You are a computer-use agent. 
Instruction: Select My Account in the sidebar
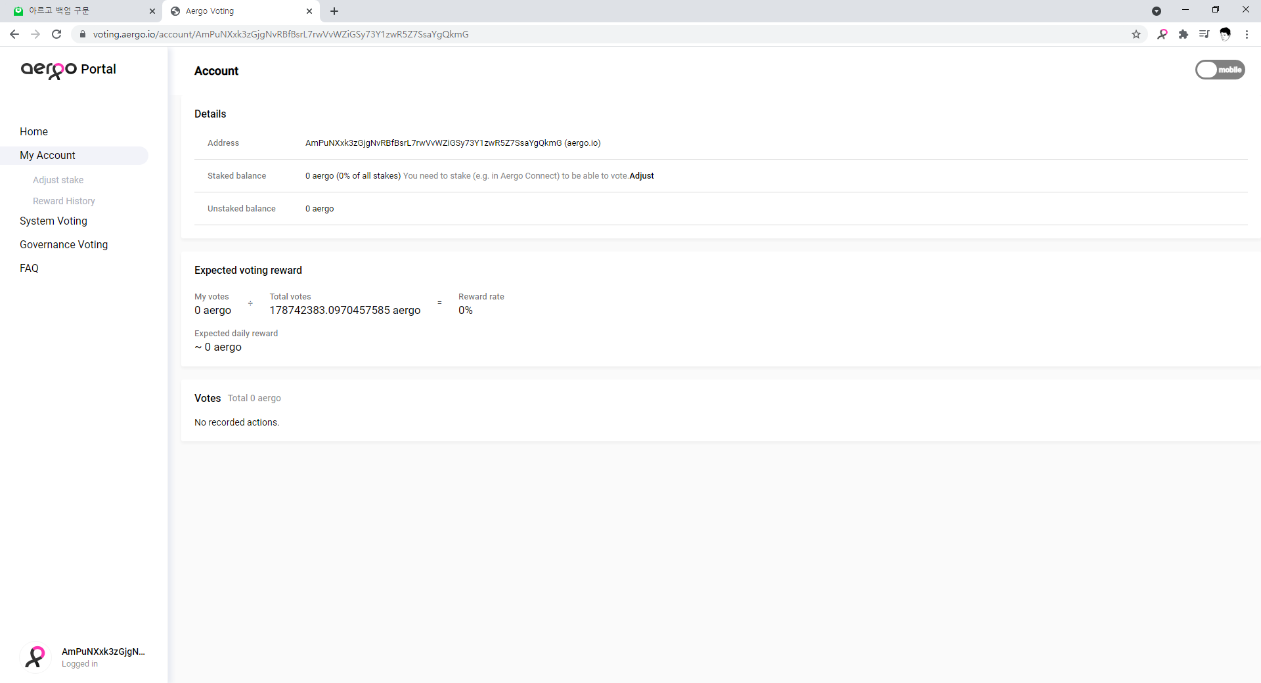[74, 156]
